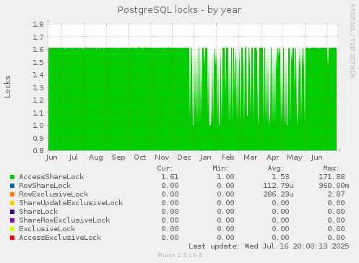This screenshot has height=263, width=359.
Task: Click the 0.8 tick on the y-axis
Action: [x=38, y=151]
